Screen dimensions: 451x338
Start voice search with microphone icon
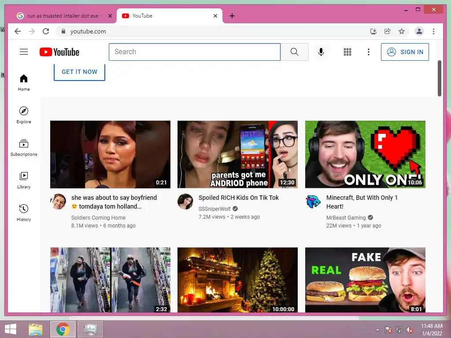click(x=321, y=52)
